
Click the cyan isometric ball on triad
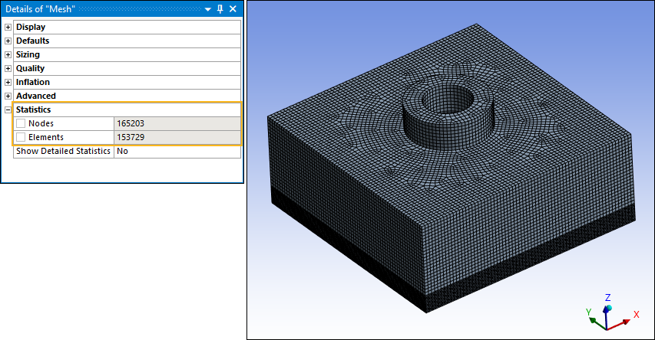608,309
